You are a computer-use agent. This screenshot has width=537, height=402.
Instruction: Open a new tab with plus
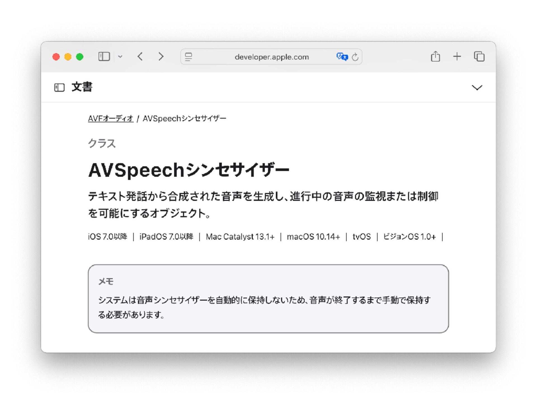click(x=457, y=56)
